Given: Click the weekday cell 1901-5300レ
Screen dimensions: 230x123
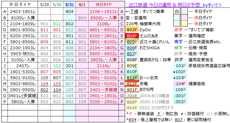Looking at the screenshot, I should coord(23,72).
